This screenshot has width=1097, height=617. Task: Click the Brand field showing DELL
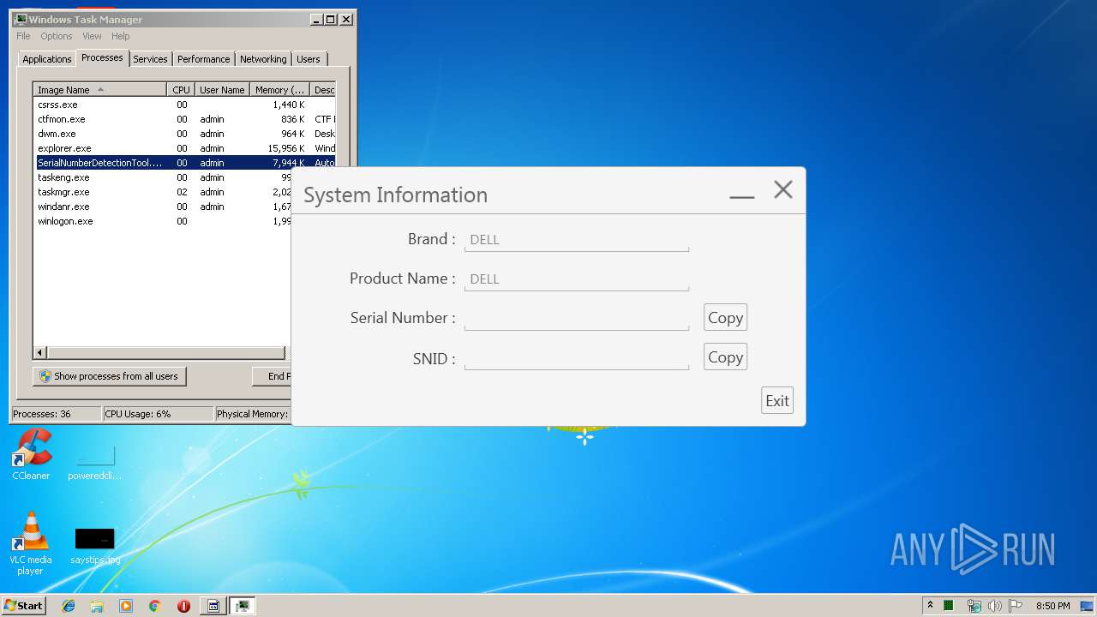(576, 240)
